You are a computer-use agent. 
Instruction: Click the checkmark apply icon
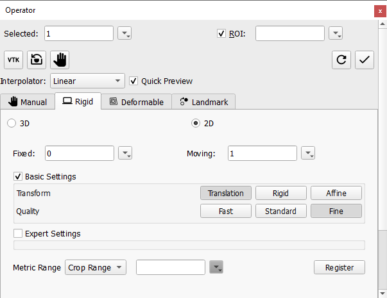click(365, 60)
